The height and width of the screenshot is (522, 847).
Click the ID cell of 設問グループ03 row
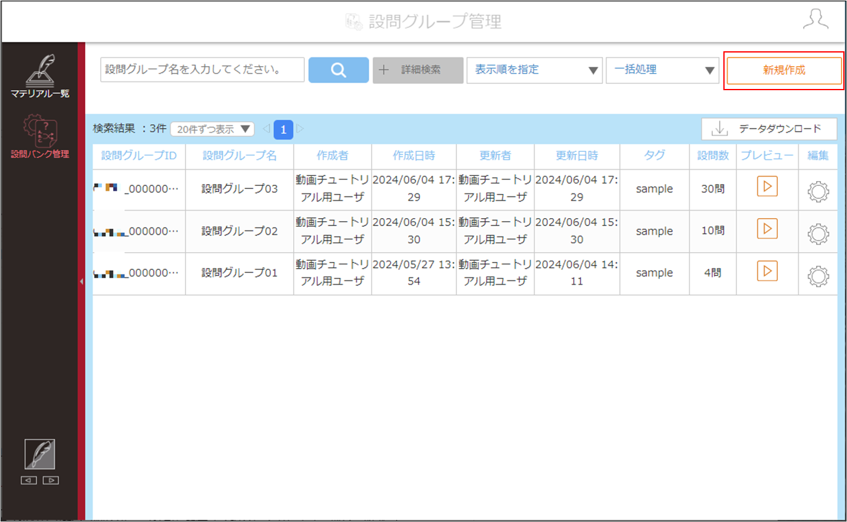(x=139, y=189)
